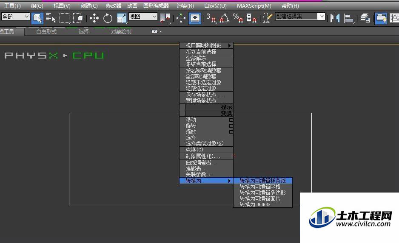Open the MAXScript(M) menu
399x243 pixels.
point(254,6)
